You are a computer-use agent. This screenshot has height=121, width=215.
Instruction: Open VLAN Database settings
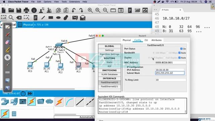110,74
